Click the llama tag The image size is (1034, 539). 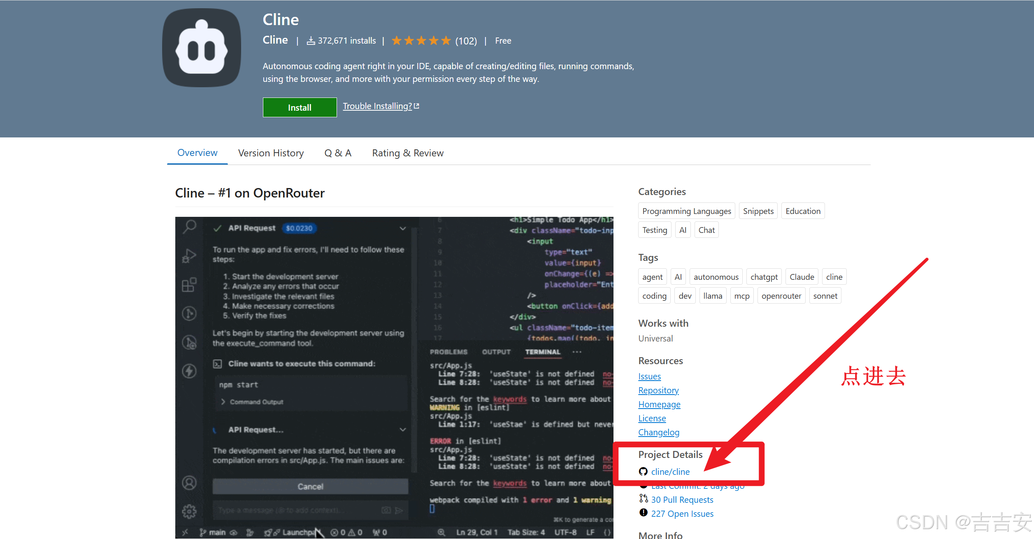pos(713,296)
